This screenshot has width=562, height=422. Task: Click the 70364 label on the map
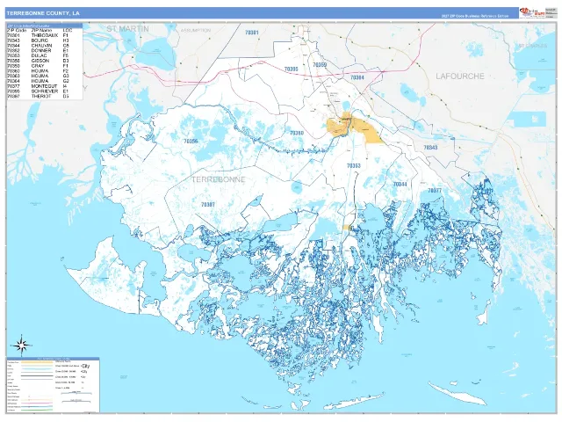(x=357, y=77)
